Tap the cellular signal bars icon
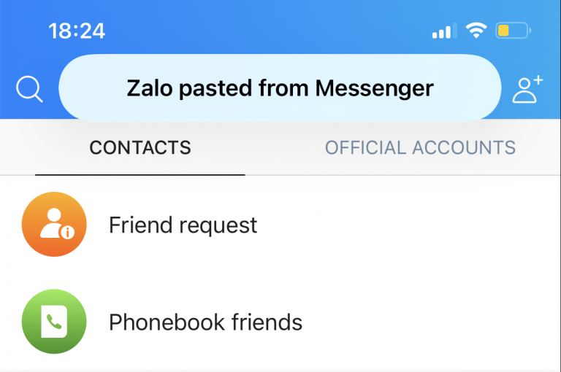The image size is (561, 372). click(x=443, y=31)
